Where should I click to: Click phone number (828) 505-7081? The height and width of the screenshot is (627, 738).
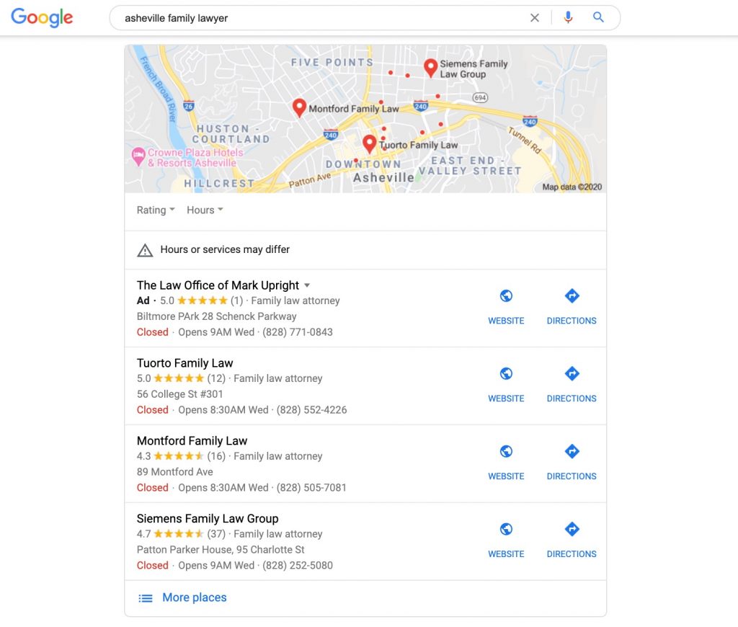tap(311, 487)
